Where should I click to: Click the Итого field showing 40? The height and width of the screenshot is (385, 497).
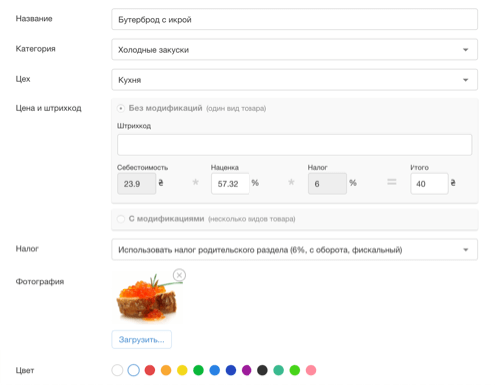[429, 184]
